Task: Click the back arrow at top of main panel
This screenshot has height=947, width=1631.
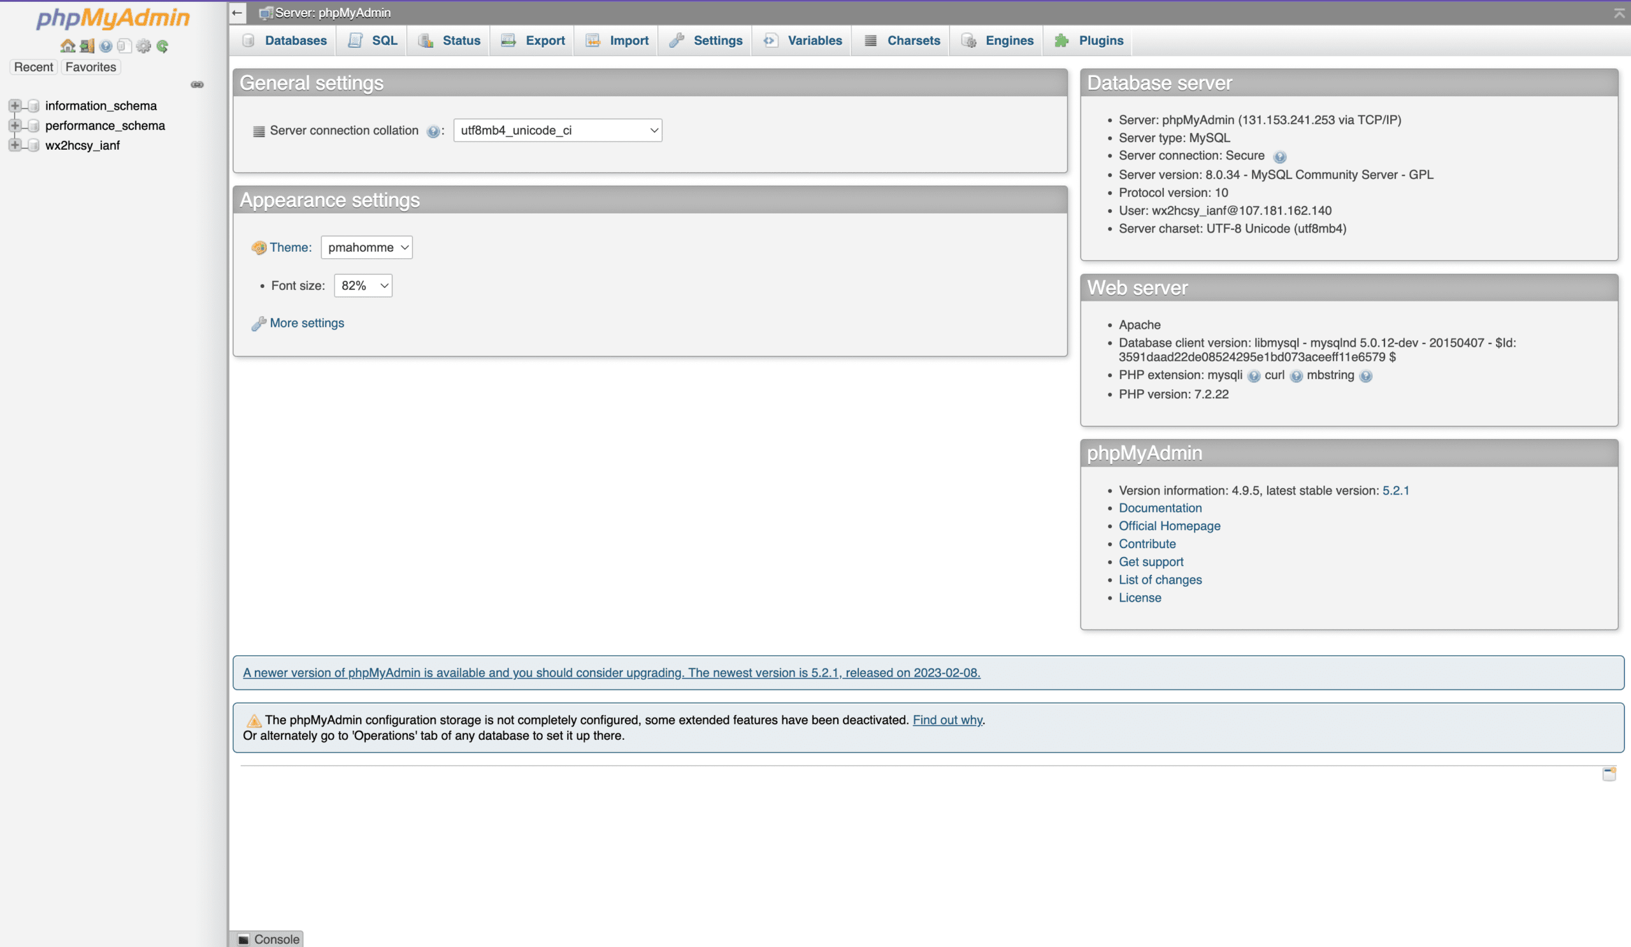Action: coord(237,12)
